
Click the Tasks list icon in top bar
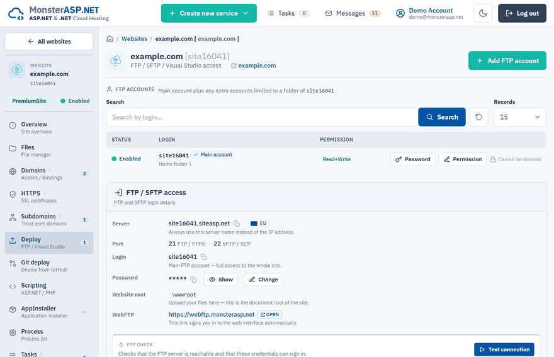(x=271, y=13)
